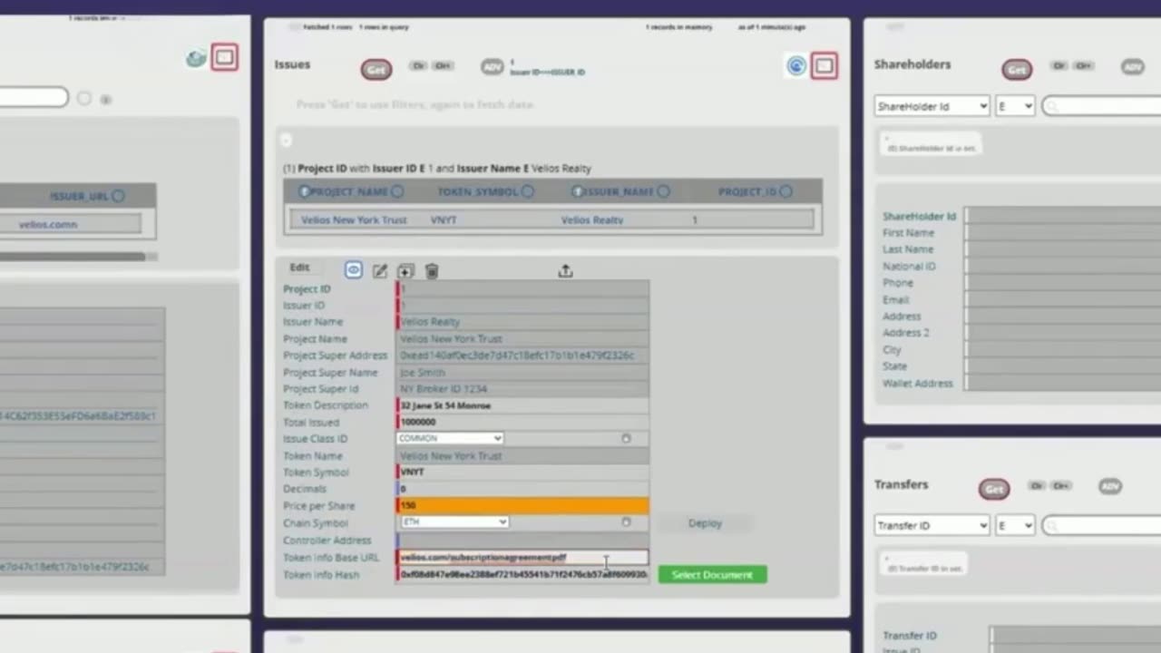Click the red-bordered window icon in left panel
This screenshot has width=1161, height=653.
click(224, 58)
